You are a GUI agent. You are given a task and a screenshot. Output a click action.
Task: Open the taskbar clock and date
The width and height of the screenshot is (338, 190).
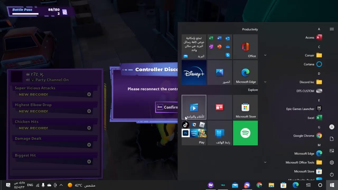click(x=19, y=185)
